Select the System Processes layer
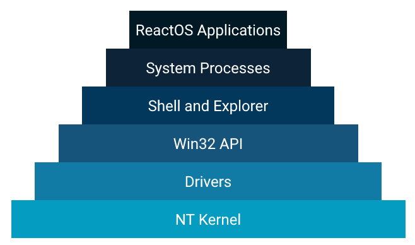This screenshot has height=245, width=415. (x=208, y=68)
